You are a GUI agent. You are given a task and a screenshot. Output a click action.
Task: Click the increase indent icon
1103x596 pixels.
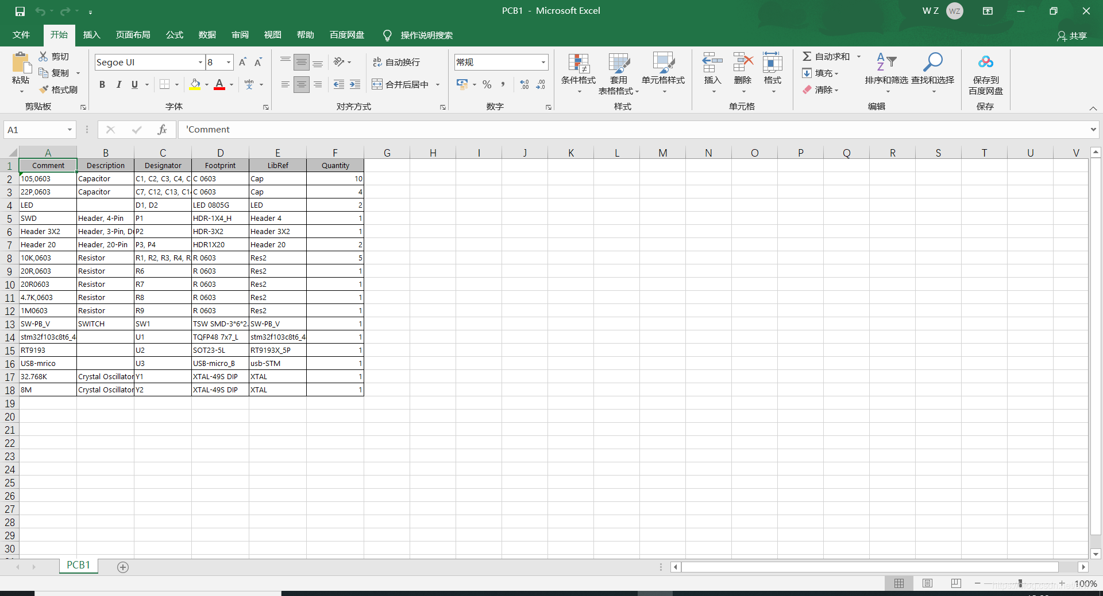click(355, 84)
